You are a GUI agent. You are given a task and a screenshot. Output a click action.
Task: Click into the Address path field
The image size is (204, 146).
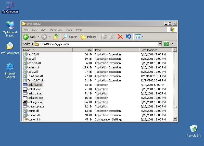tap(96, 44)
